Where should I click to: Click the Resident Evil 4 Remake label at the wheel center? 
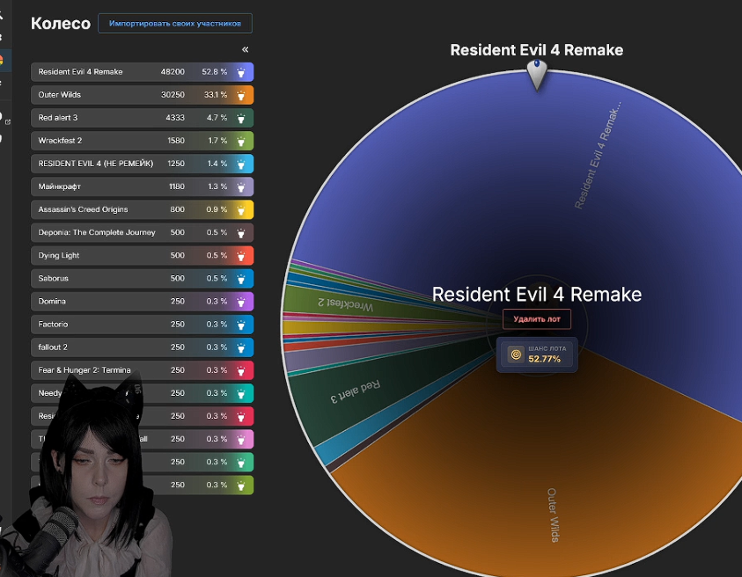(537, 294)
